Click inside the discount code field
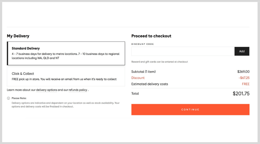 [x=183, y=51]
